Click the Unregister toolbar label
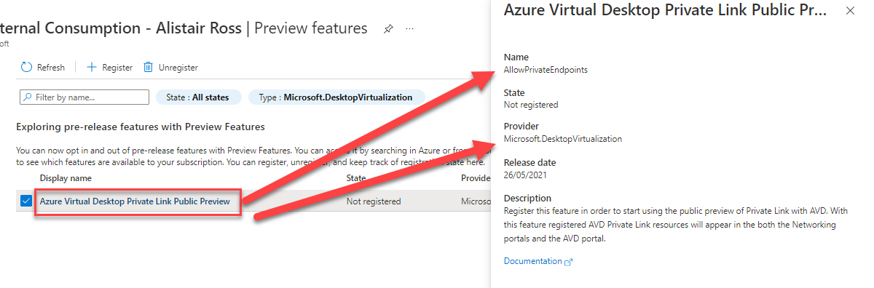Viewport: 874px width, 288px height. coord(178,68)
